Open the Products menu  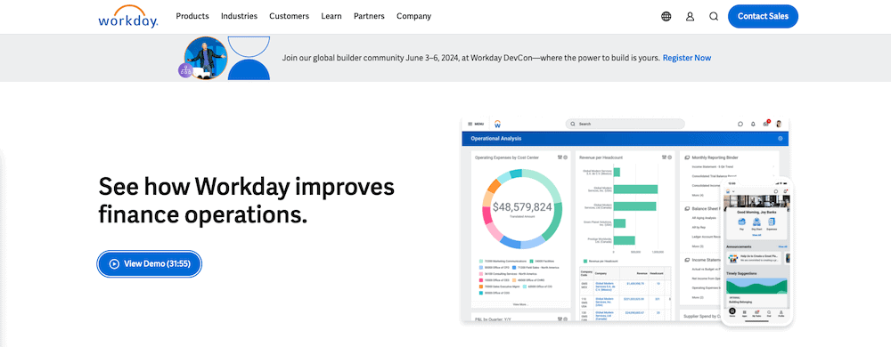point(192,16)
